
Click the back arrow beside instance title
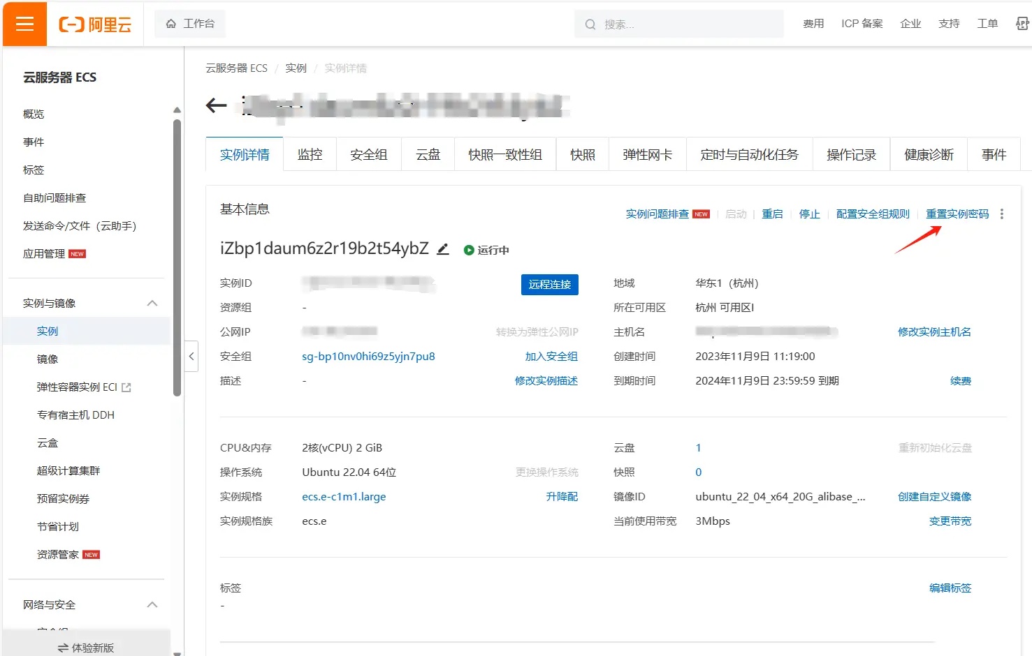click(x=217, y=106)
